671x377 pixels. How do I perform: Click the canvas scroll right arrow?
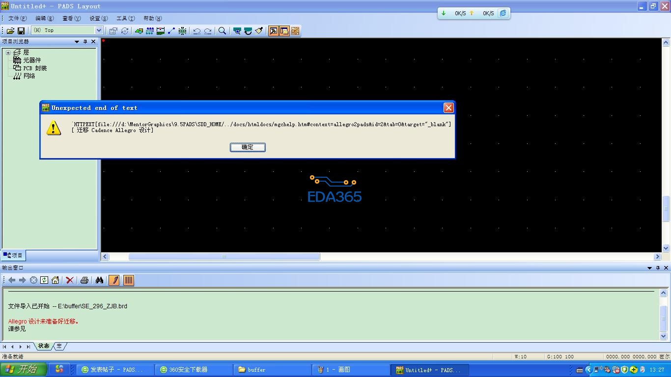coord(658,257)
